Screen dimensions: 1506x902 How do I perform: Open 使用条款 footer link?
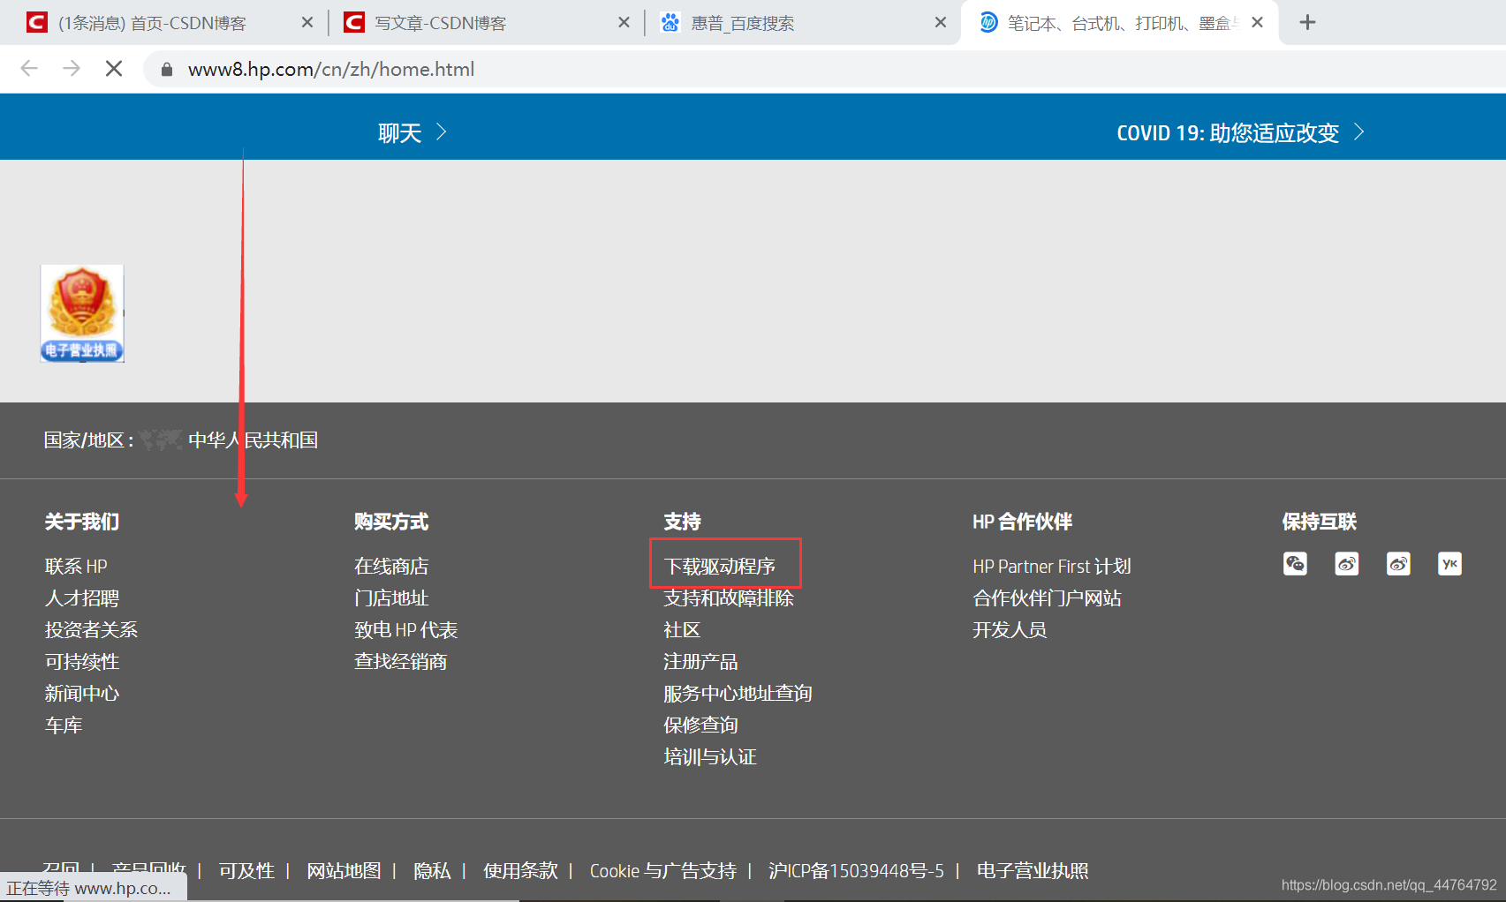tap(520, 870)
